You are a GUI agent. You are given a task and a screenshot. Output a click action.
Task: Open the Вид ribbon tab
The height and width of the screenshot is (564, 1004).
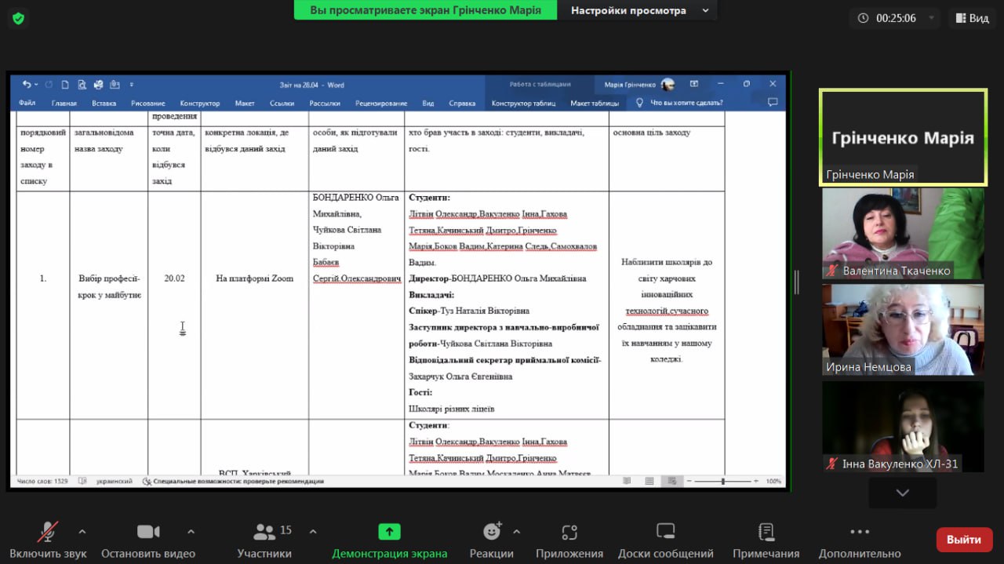pyautogui.click(x=428, y=103)
